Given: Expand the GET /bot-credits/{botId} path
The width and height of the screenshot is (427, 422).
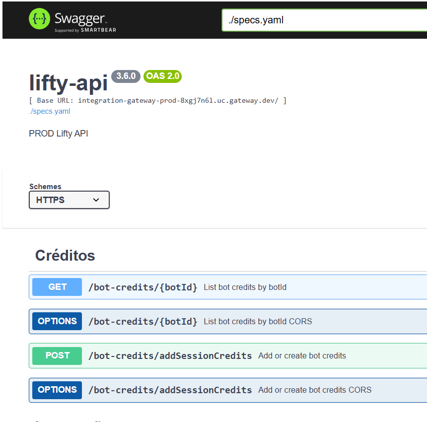Looking at the screenshot, I should point(142,287).
